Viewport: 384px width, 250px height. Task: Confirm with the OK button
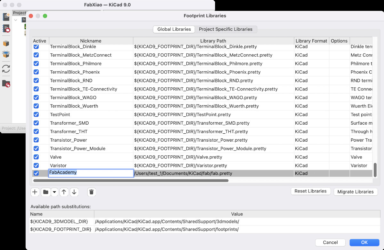click(x=364, y=242)
